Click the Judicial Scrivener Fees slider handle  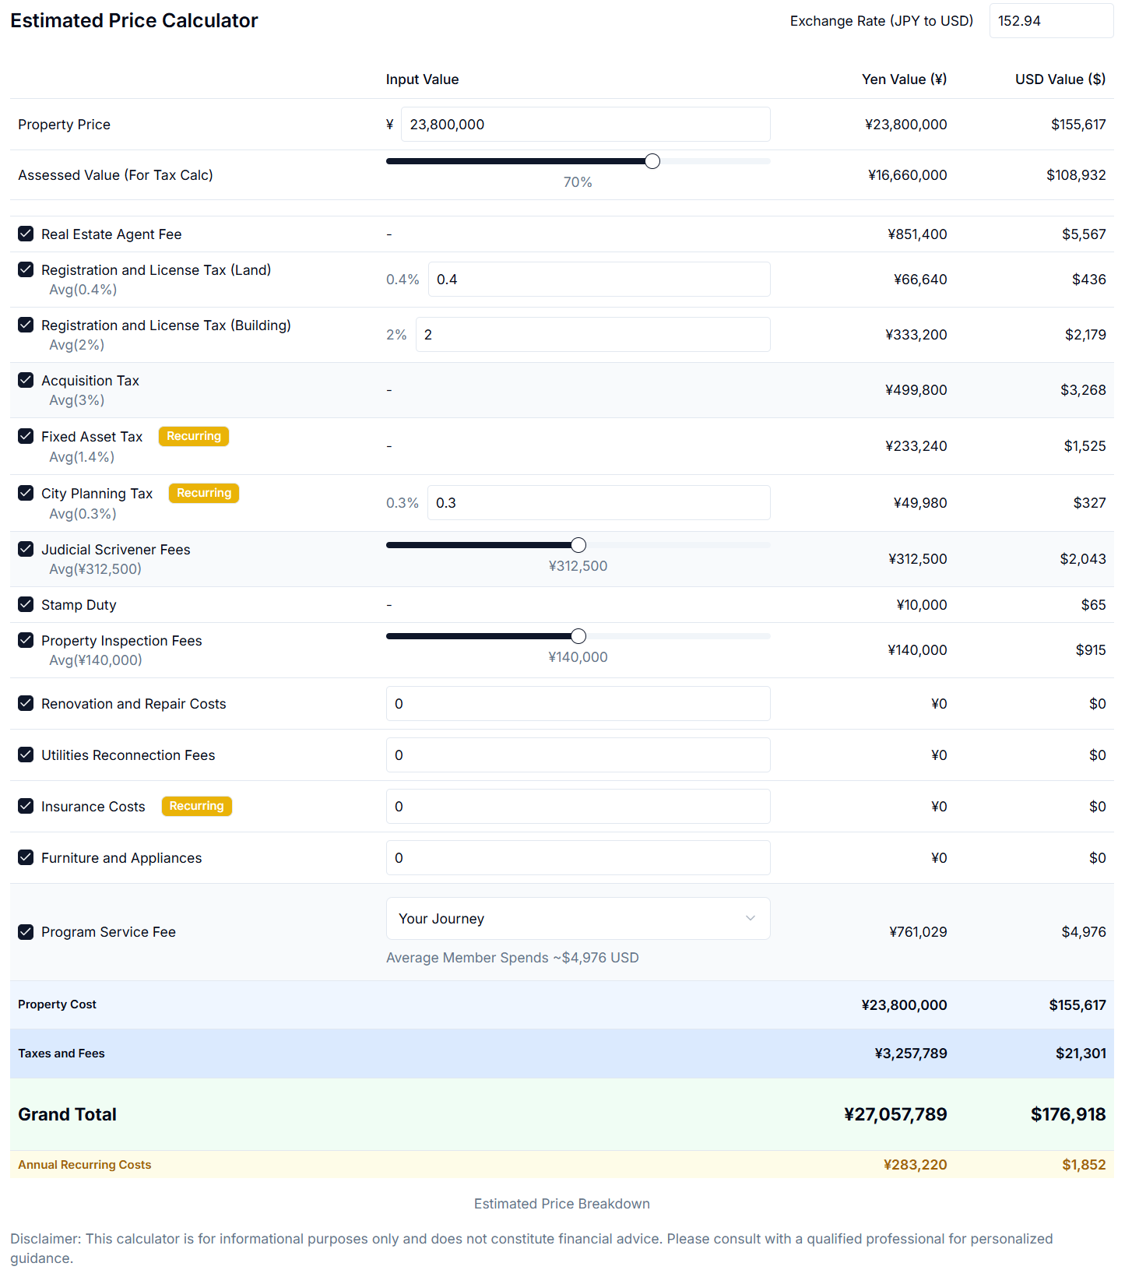coord(578,545)
